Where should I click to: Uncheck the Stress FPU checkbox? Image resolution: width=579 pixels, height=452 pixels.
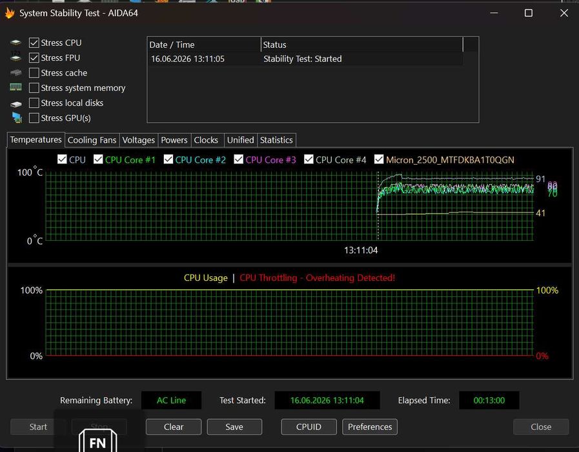tap(34, 57)
